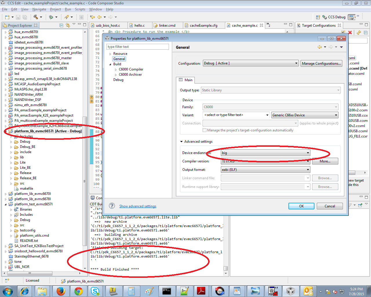Toggle Link with Editor in Project Explorer
Image resolution: width=371 pixels, height=297 pixels.
point(68,25)
